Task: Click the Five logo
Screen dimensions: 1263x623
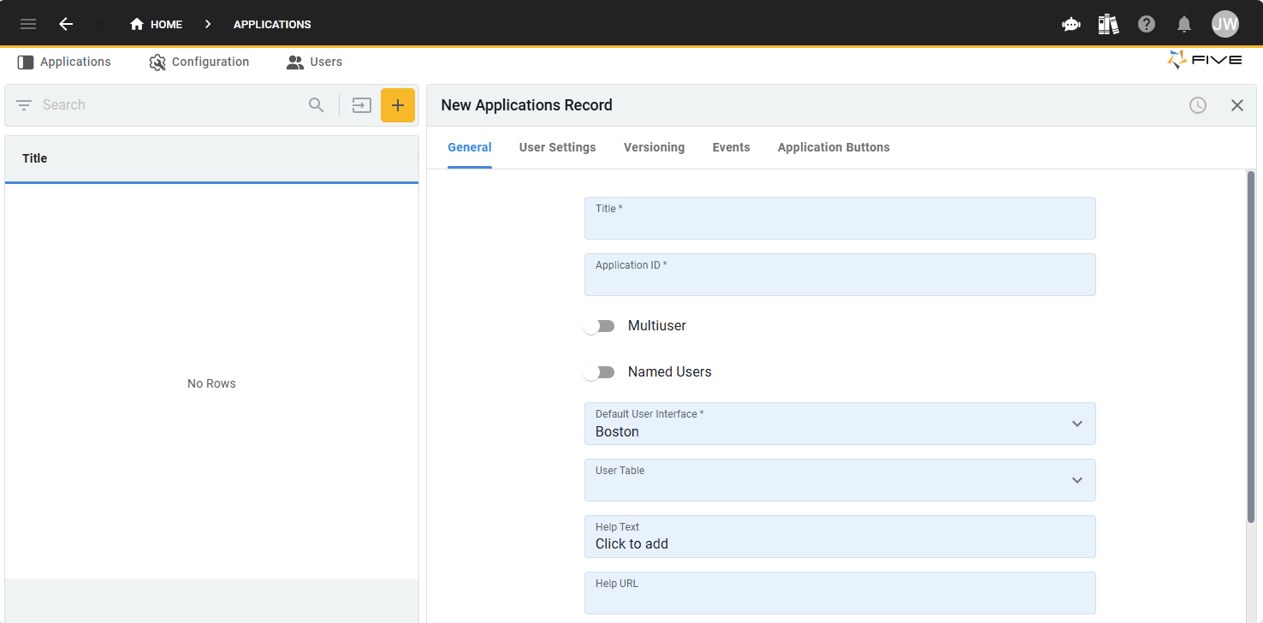Action: point(1205,61)
